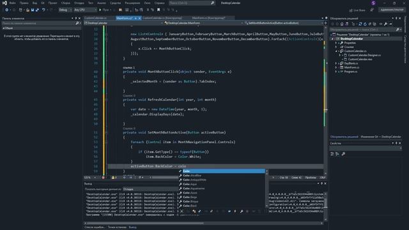409x230 pixels.
Task: Click the Toolbox search input field
Action: (38, 23)
